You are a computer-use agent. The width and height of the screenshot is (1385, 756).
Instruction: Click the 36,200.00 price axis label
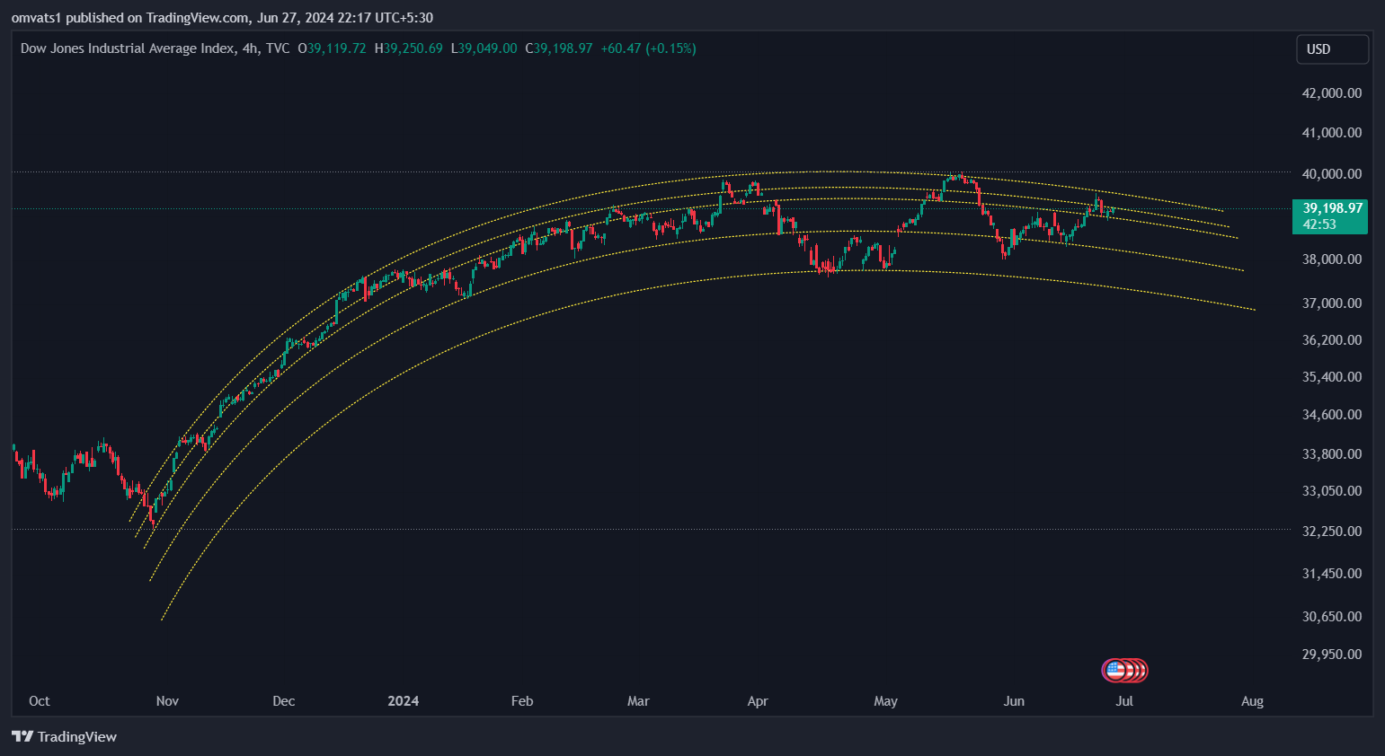click(x=1332, y=340)
